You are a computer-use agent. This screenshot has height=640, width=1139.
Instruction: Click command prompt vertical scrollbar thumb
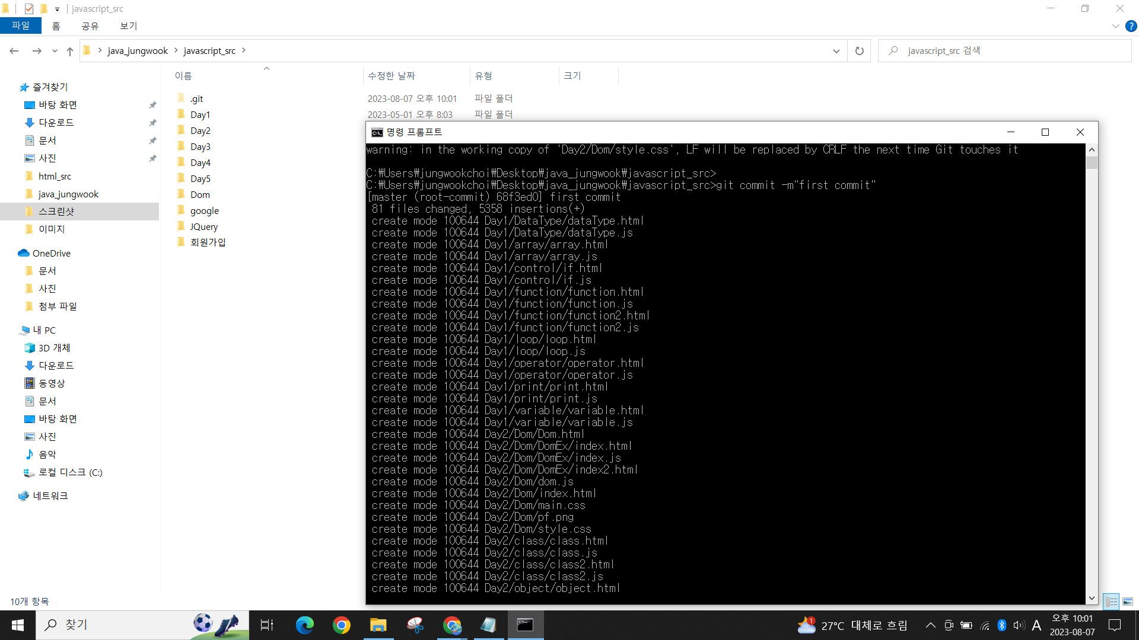(1092, 162)
